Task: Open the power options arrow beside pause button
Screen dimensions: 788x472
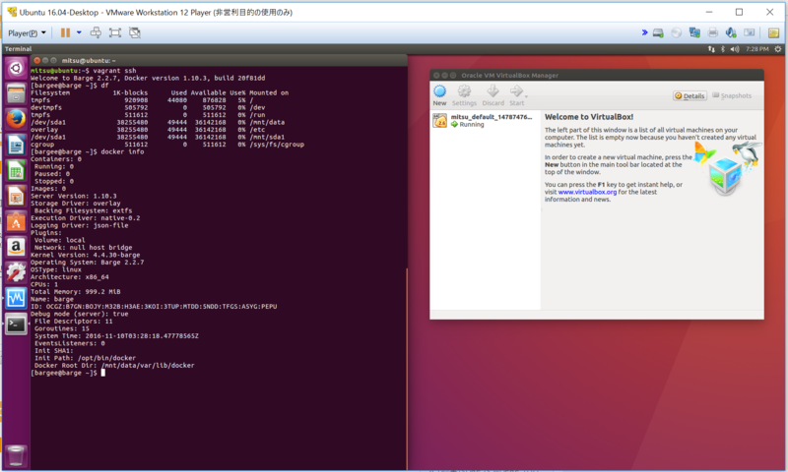Action: tap(79, 32)
